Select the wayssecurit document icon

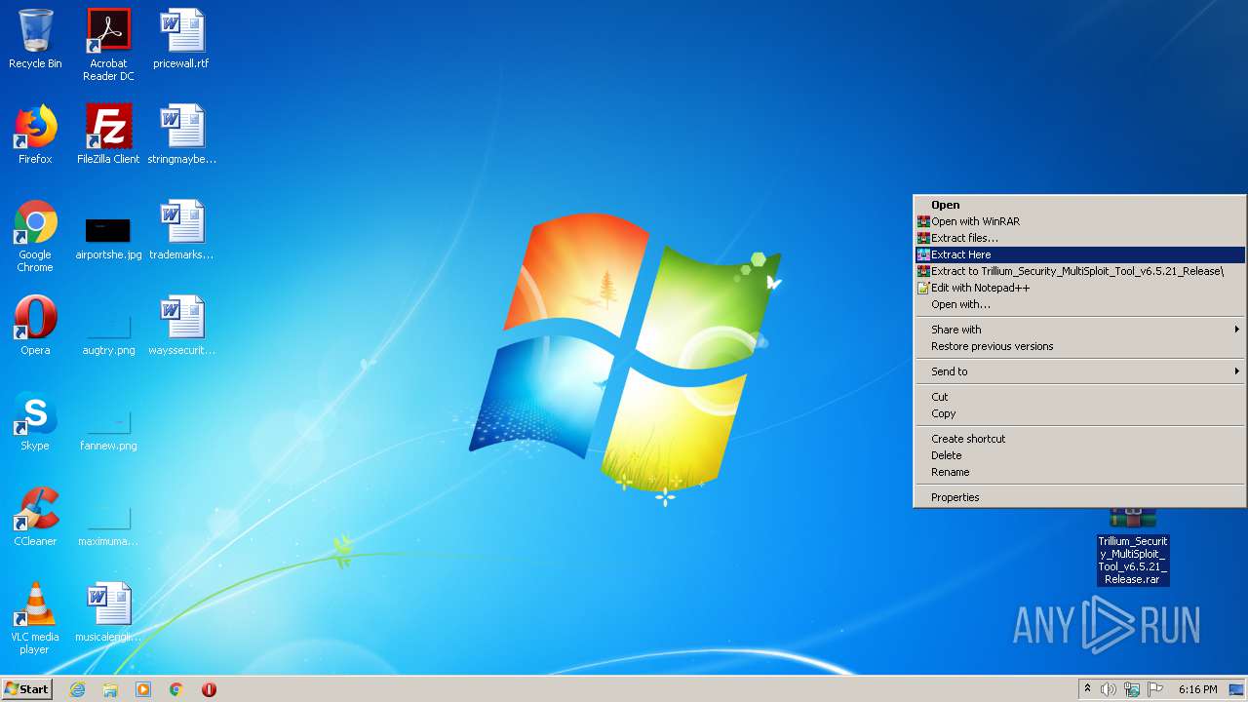click(x=181, y=326)
